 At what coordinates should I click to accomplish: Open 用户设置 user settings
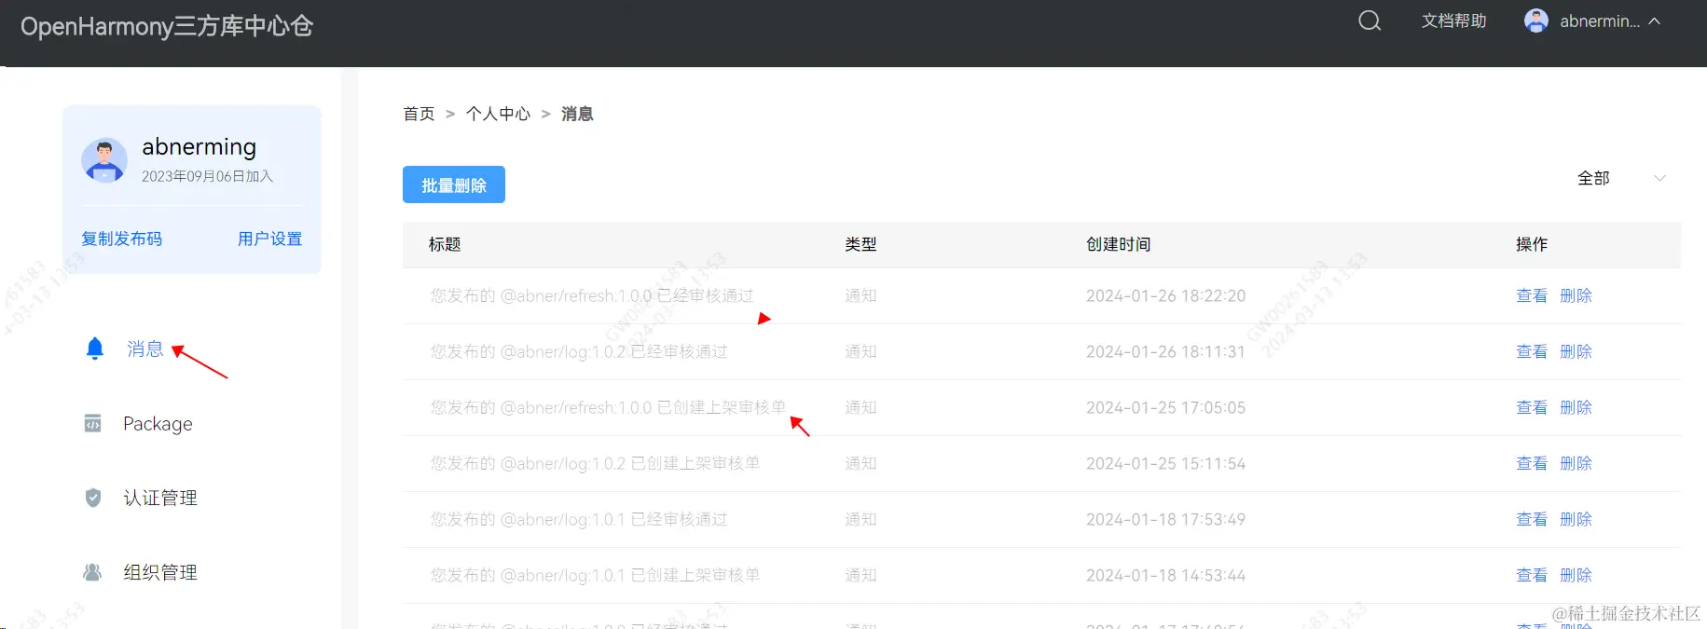tap(270, 239)
